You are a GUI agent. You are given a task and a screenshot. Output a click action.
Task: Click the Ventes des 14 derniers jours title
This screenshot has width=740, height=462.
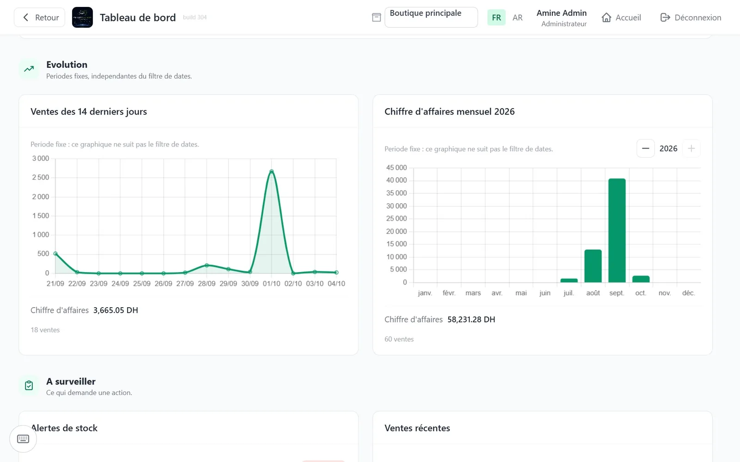pos(89,111)
